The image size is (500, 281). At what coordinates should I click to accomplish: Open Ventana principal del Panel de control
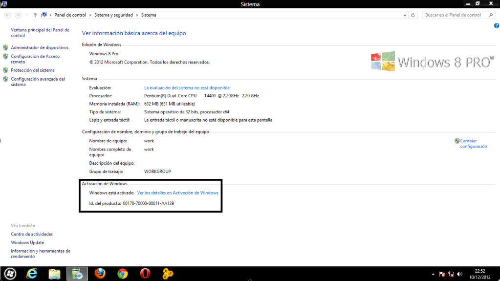click(x=40, y=33)
